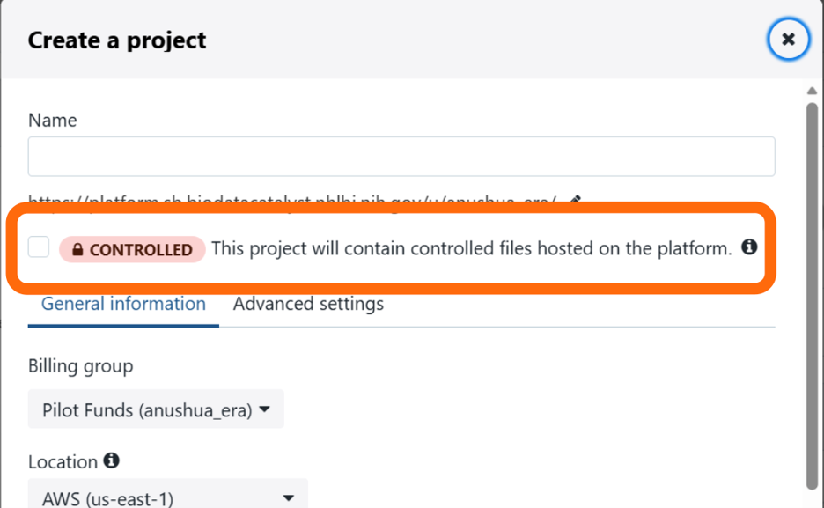Click the Billing group label

(80, 366)
